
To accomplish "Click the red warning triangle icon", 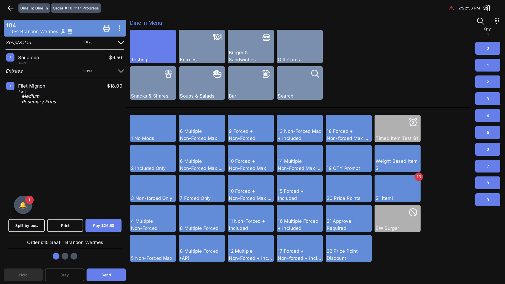I will (x=451, y=8).
